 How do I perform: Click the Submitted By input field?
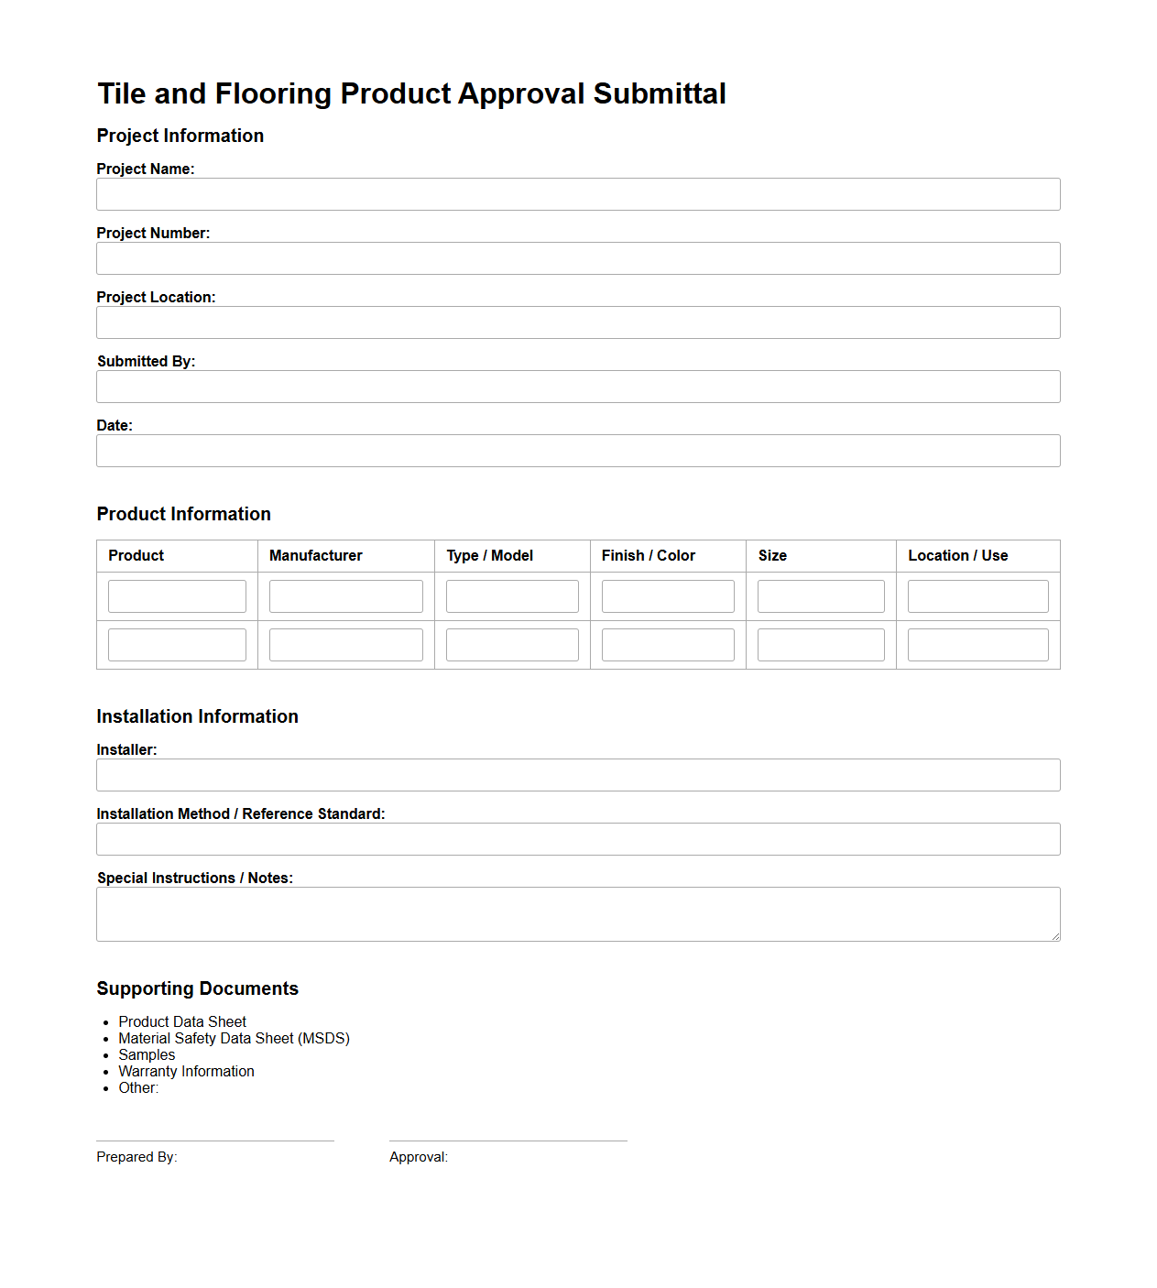coord(577,386)
